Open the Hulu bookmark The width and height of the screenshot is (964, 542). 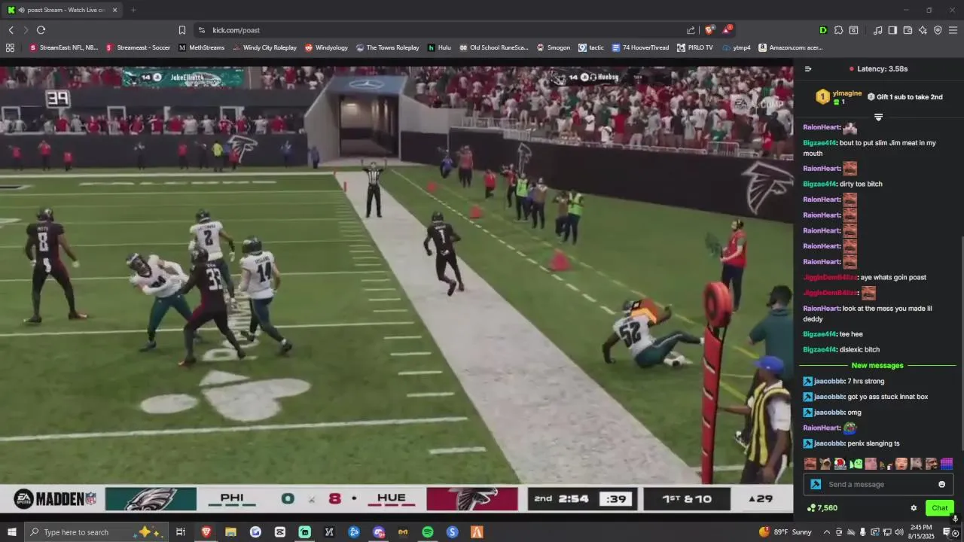(x=439, y=47)
